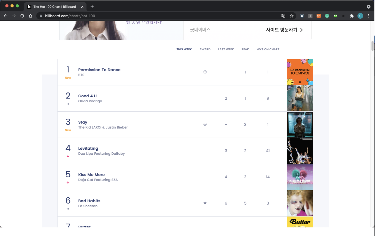Screen dimensions: 375x236
Task: Click the weeks on chart value 14
Action: 268,177
